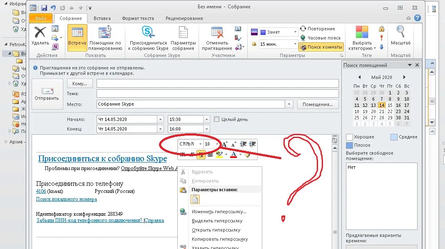This screenshot has height=249, width=445.
Task: Click center alignment in mini toolbar
Action: click(x=210, y=155)
